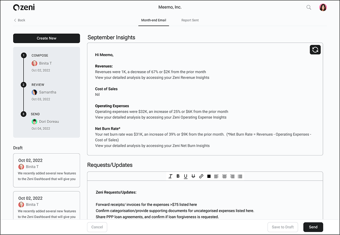
Task: Underline the selected text
Action: point(185,176)
